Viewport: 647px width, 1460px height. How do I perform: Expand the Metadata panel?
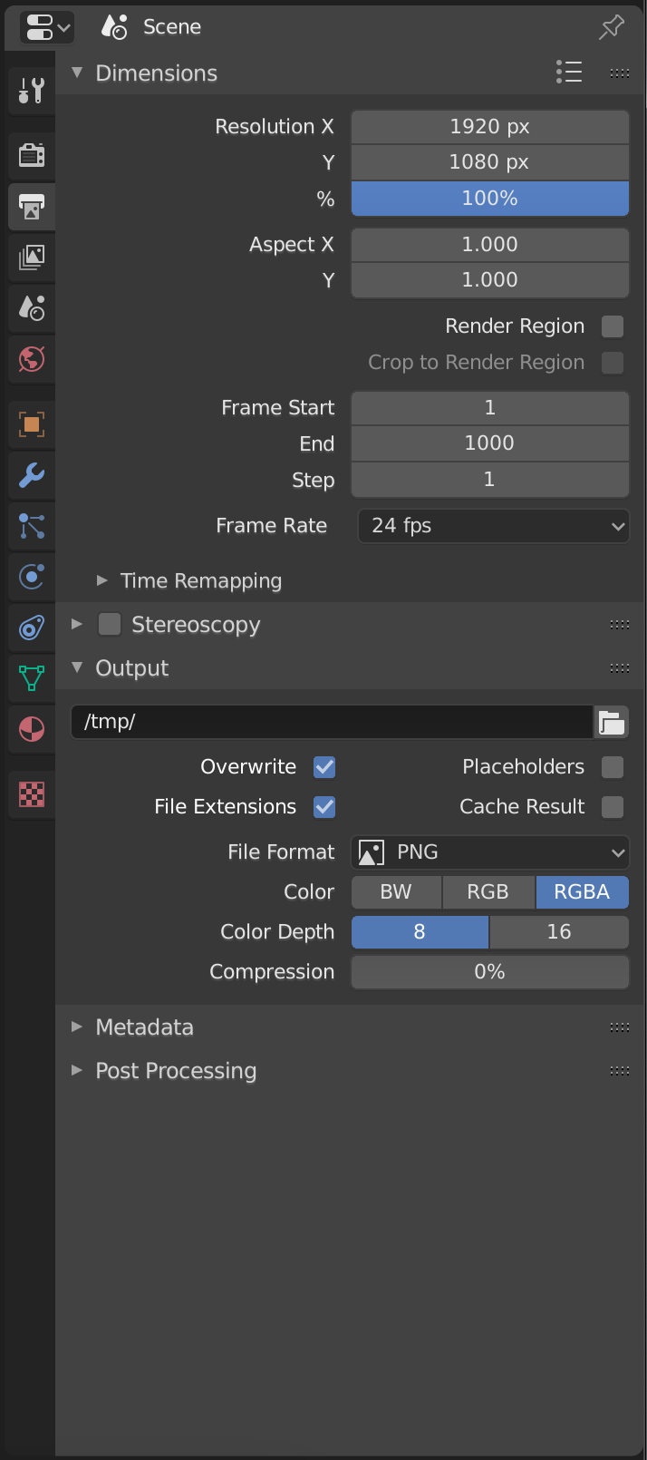[x=144, y=1027]
